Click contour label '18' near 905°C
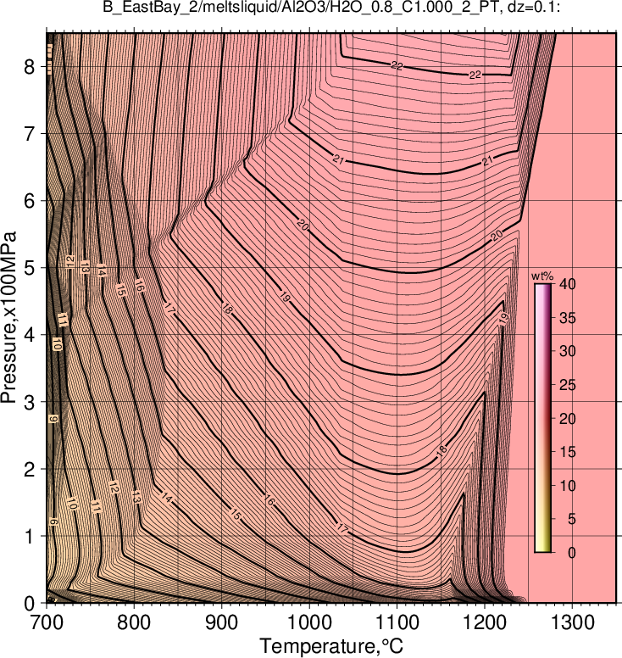This screenshot has width=622, height=658. (227, 309)
